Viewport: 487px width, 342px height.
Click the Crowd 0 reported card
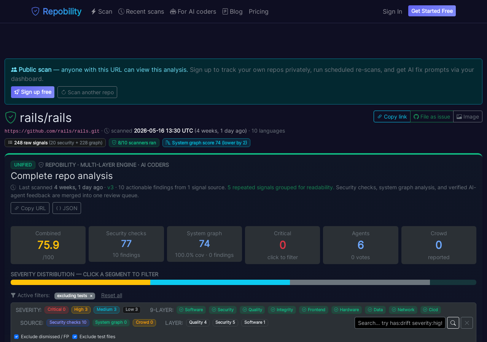click(439, 245)
